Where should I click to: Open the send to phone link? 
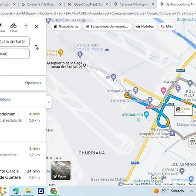click(x=5, y=99)
